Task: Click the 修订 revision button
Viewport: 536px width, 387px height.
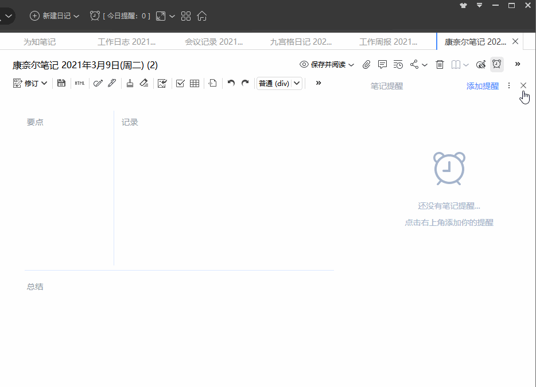Action: pyautogui.click(x=26, y=83)
